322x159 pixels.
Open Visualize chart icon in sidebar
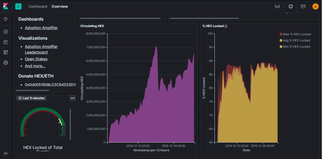6,42
